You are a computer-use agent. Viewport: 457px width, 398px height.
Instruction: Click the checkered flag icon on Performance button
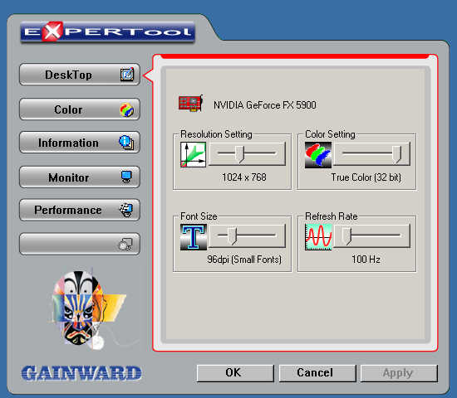tap(126, 210)
